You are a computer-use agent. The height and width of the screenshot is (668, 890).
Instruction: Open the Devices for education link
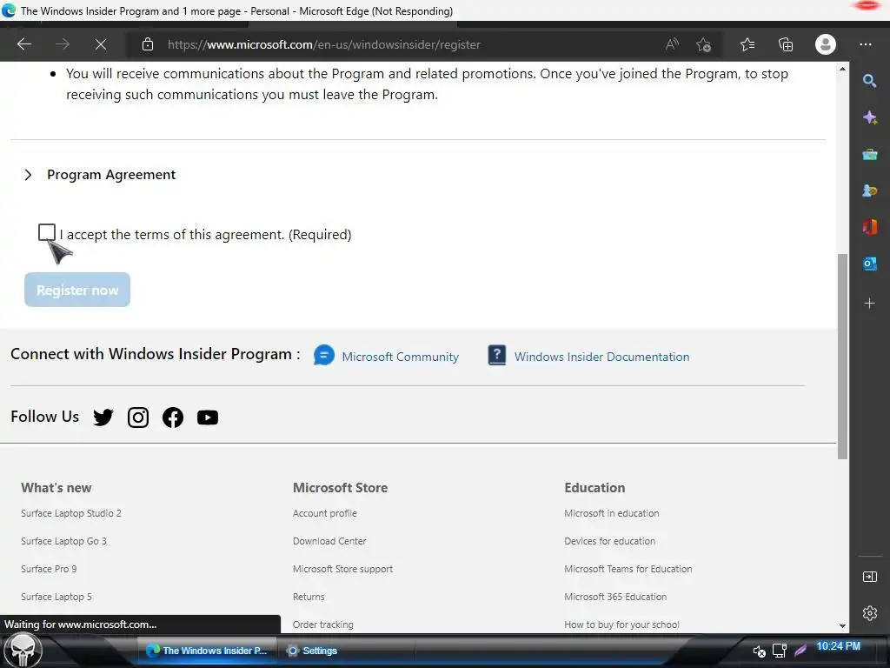coord(609,541)
